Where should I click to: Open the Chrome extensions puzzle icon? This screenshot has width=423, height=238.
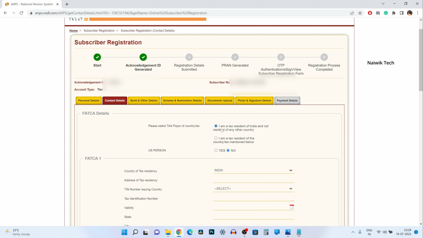click(393, 13)
